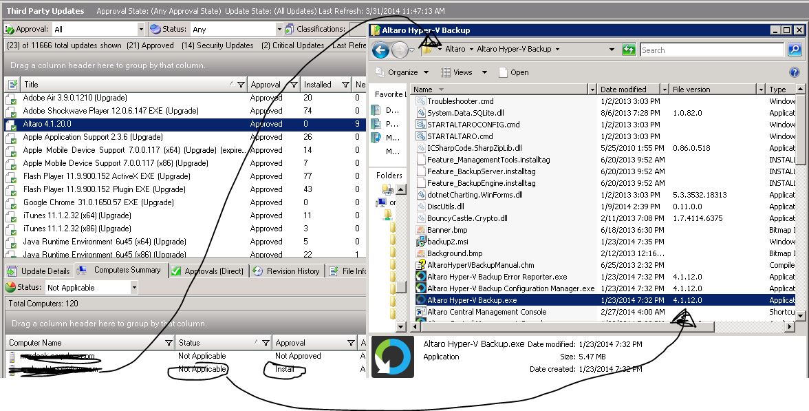Click the Not Approved approval cell

pos(298,356)
